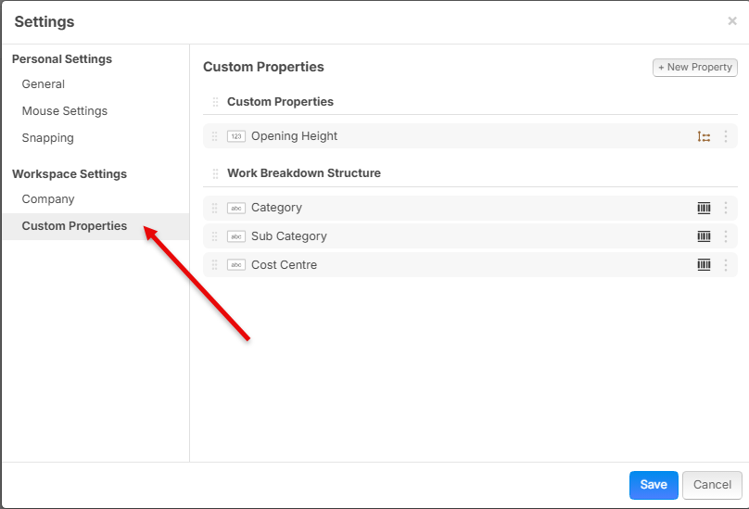Open the three-dot menu for Cost Centre
Image resolution: width=749 pixels, height=509 pixels.
coord(726,264)
